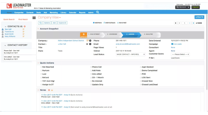Open the round arrow menu beside company name

point(90,41)
